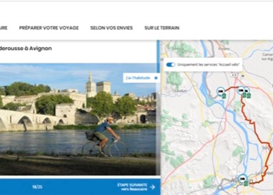The width and height of the screenshot is (273, 195).
Task: Click the green Accueil vélo marker at Avignon
Action: [x=246, y=183]
